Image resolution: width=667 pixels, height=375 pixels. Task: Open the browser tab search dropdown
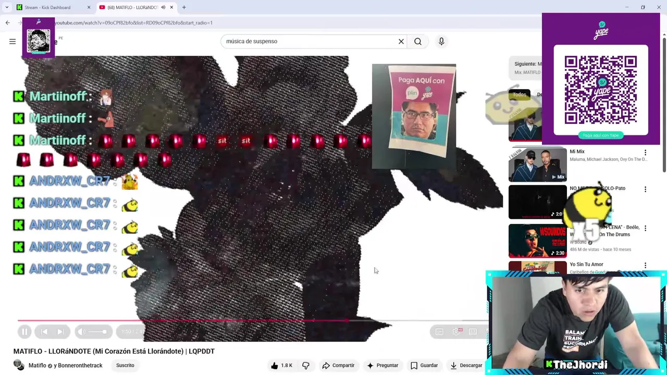(7, 7)
